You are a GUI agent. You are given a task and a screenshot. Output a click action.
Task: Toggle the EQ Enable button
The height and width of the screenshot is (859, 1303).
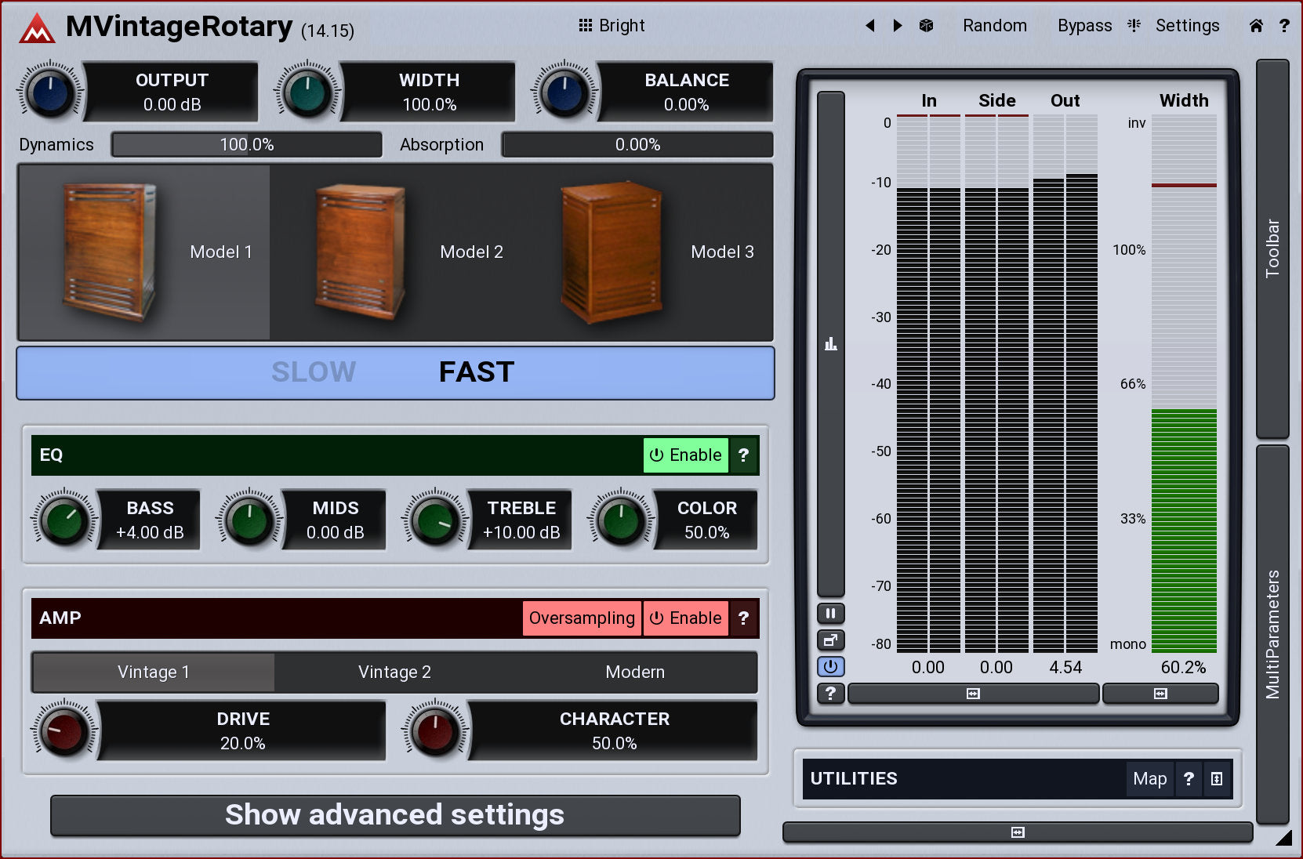[686, 455]
